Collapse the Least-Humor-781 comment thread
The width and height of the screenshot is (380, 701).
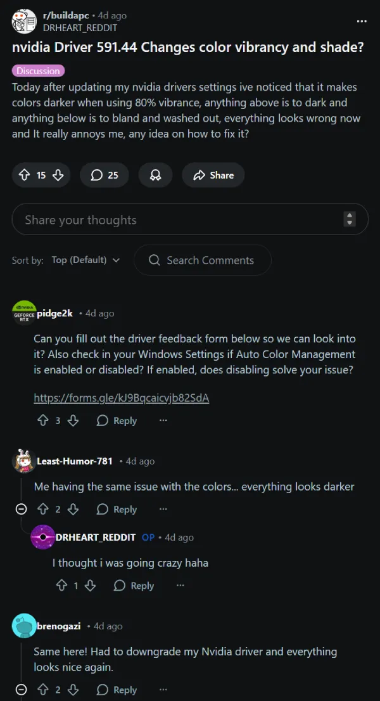pos(21,510)
